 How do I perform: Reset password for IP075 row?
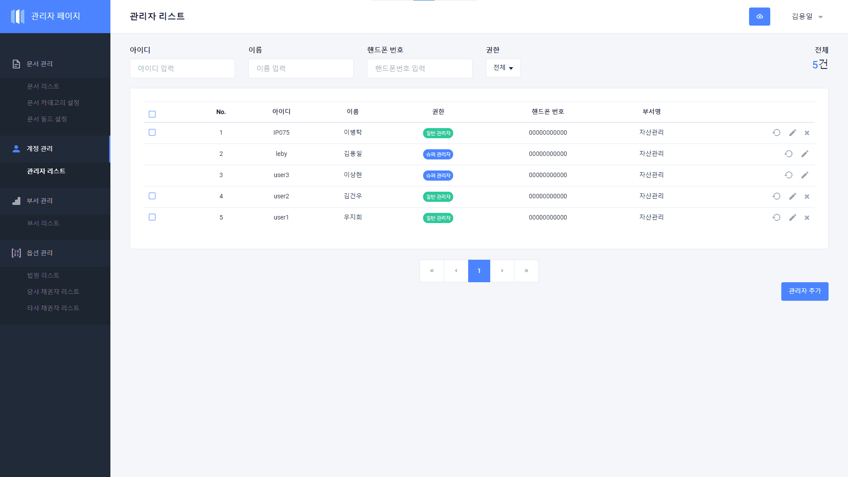point(776,132)
